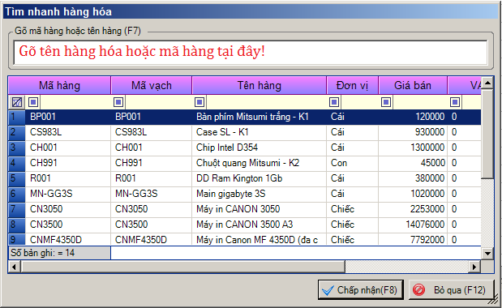Screen dimensions: 502x308
Task: Click the vertical scrollbar up arrow
Action: [487, 83]
